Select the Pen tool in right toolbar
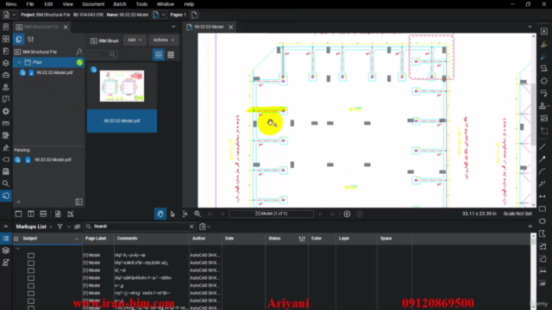The width and height of the screenshot is (552, 310). coord(544,56)
